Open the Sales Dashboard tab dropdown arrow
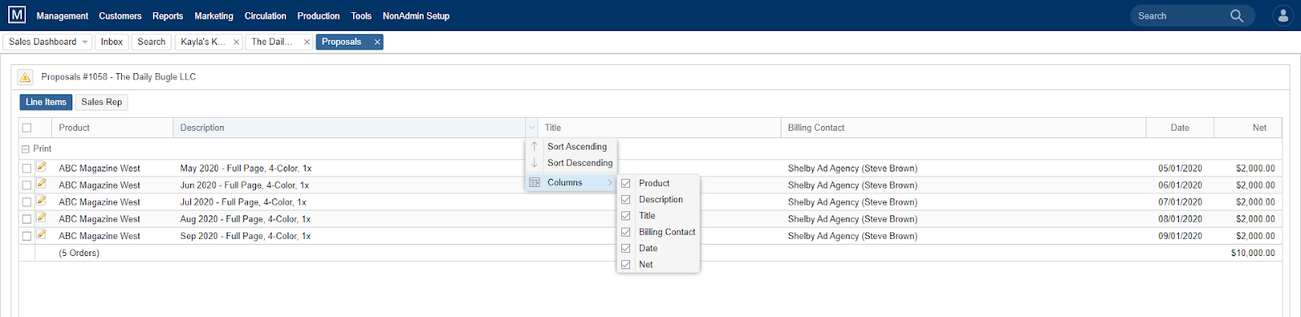 tap(85, 42)
